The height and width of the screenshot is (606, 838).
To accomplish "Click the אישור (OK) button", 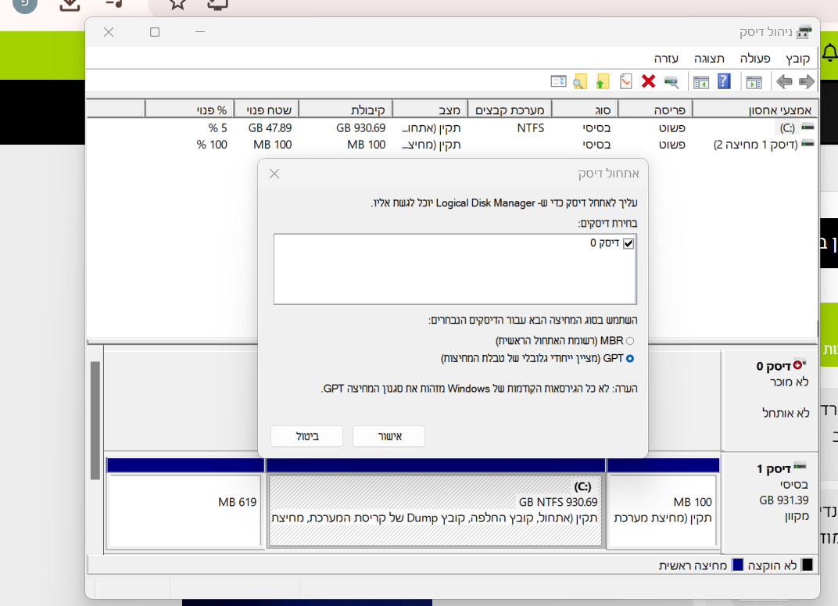I will pos(389,436).
